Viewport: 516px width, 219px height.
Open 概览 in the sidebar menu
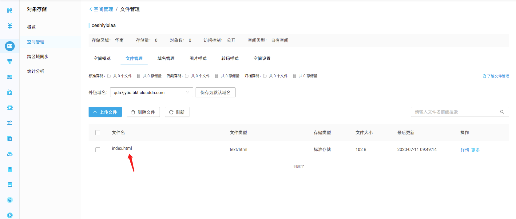tap(31, 27)
